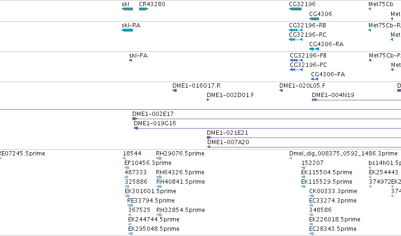Select the CK00333.3prime EST
Viewport: 401px width, 236px height.
point(311,196)
